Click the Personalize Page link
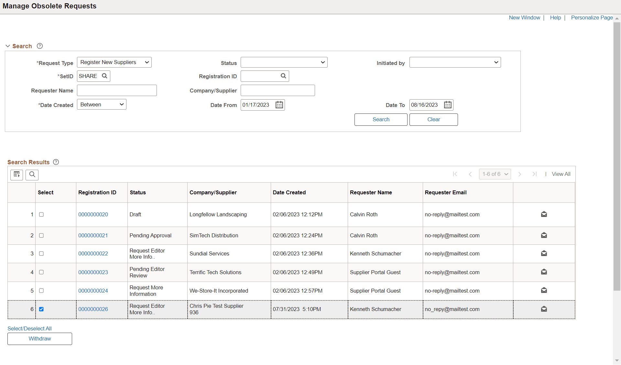 point(592,17)
